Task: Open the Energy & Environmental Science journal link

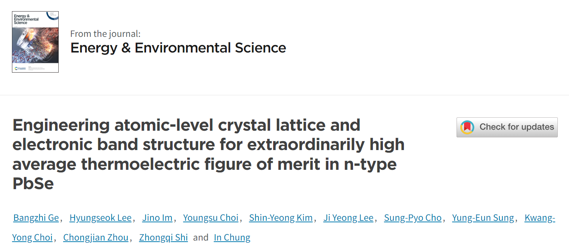Action: coord(178,48)
